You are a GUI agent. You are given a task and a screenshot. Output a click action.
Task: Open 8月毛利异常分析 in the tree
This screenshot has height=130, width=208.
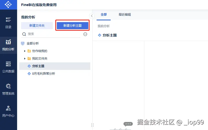pos(55,74)
